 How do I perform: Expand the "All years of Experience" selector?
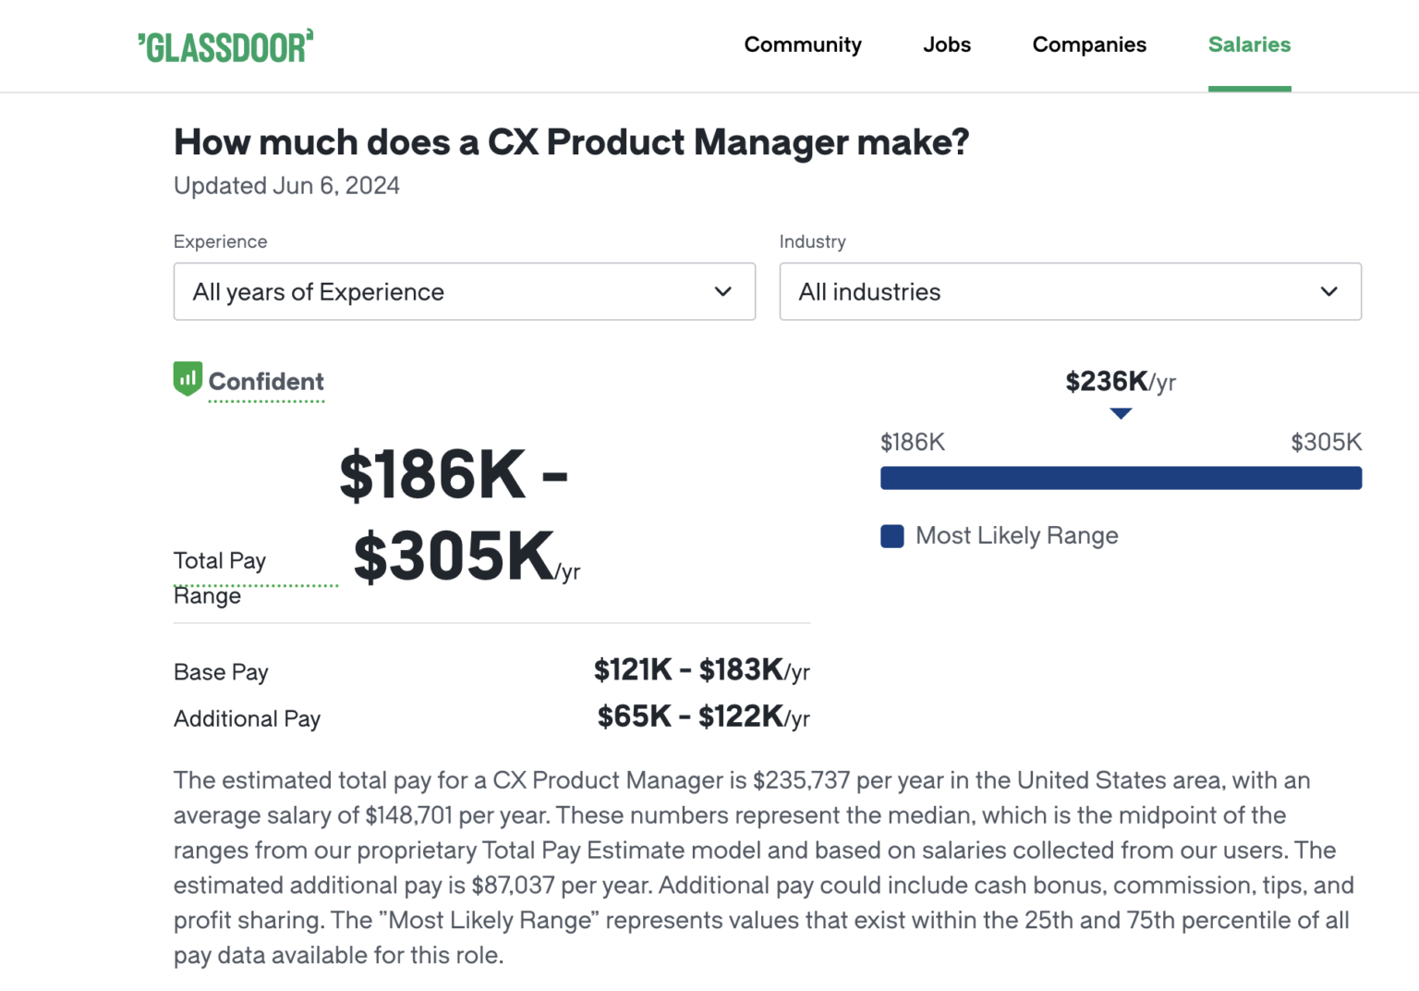tap(464, 292)
